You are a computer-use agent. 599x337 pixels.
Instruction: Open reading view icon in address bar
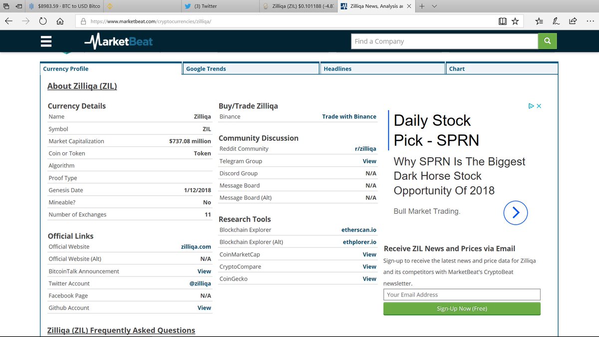[503, 21]
